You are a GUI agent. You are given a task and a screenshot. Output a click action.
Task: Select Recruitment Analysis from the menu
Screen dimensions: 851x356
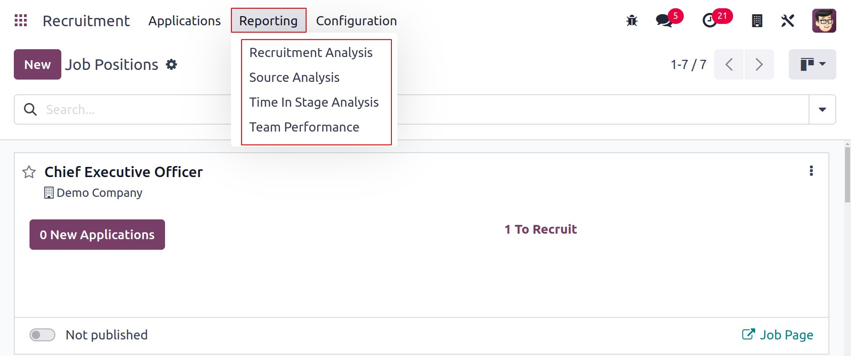pos(311,53)
